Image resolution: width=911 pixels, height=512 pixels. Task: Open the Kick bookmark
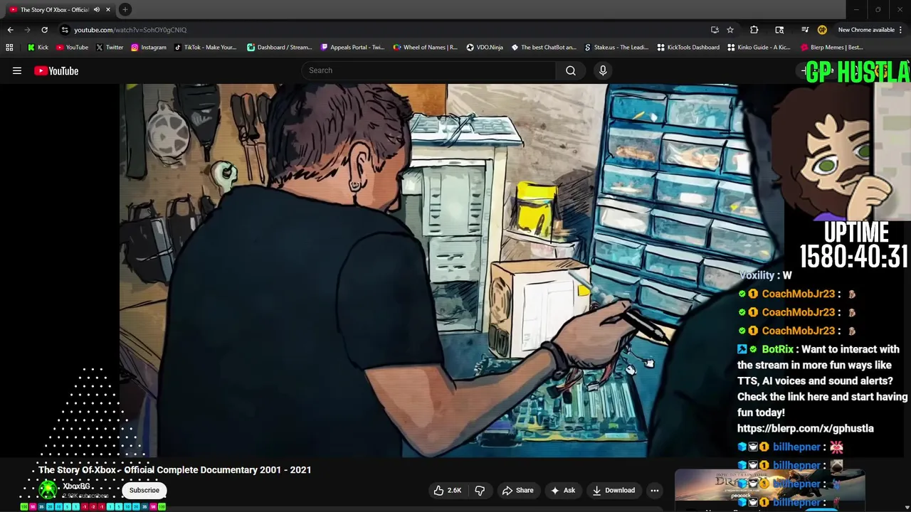[x=38, y=48]
